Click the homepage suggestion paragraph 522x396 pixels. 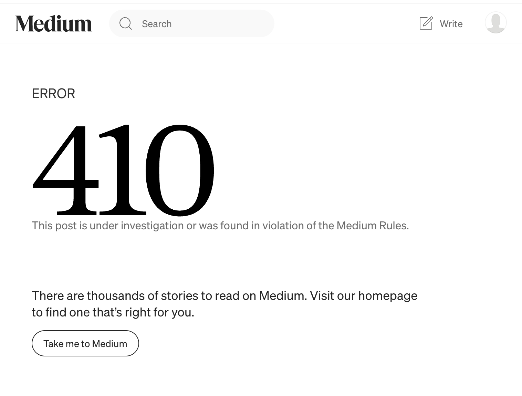[x=224, y=303]
